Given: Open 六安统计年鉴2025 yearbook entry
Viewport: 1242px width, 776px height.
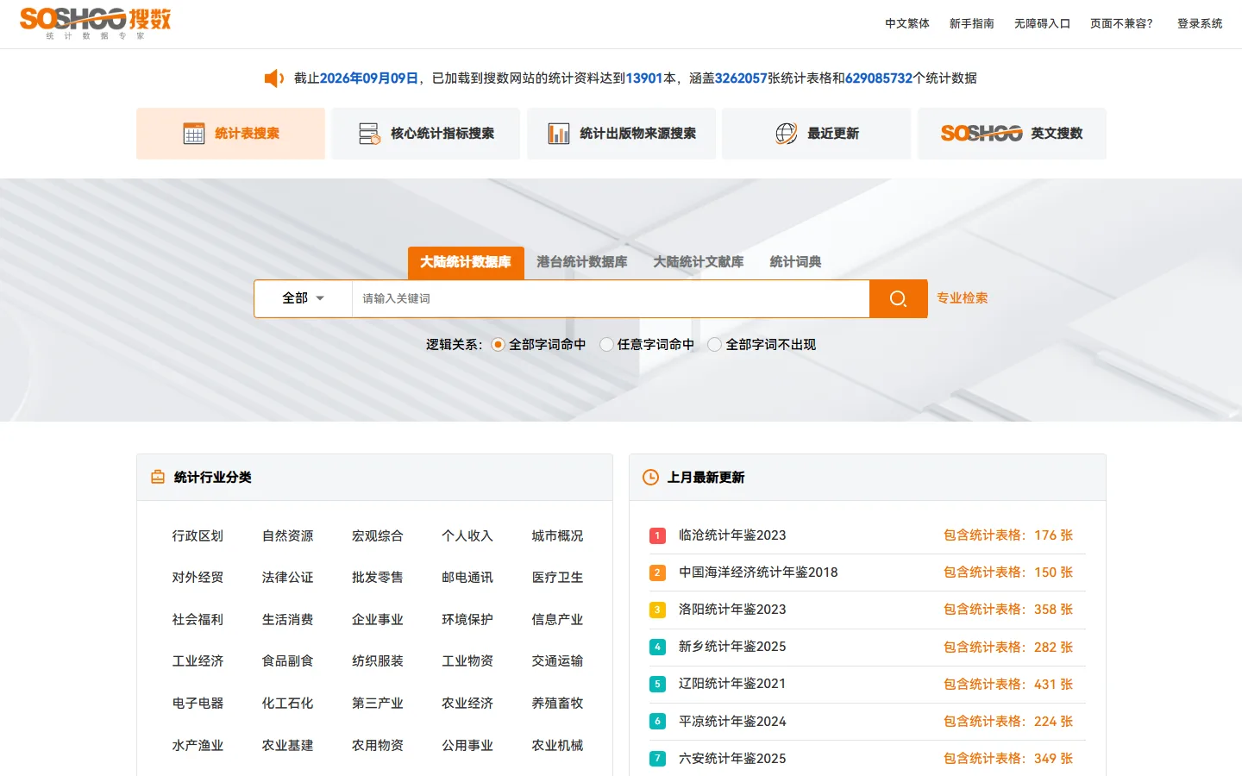Looking at the screenshot, I should click(x=732, y=759).
